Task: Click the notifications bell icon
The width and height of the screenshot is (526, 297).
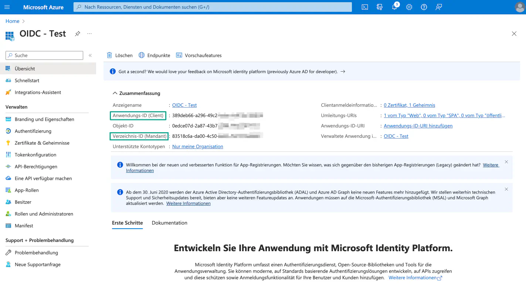Action: point(394,7)
